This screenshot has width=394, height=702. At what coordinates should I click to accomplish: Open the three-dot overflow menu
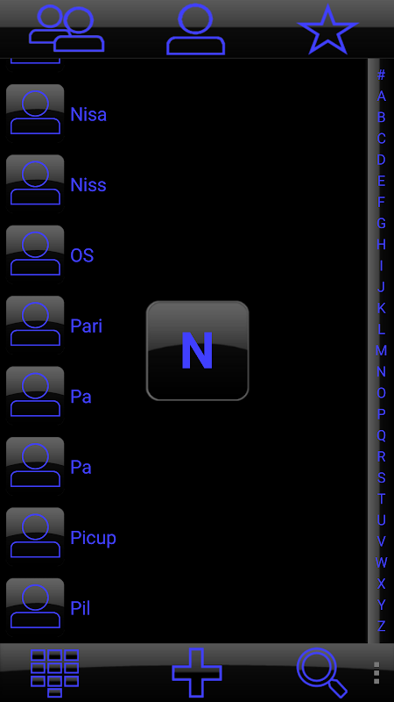tap(376, 673)
